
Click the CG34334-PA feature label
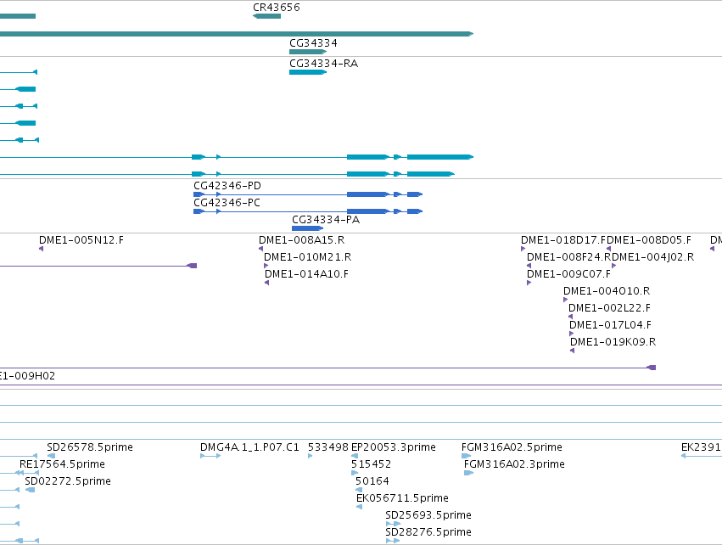(x=326, y=220)
